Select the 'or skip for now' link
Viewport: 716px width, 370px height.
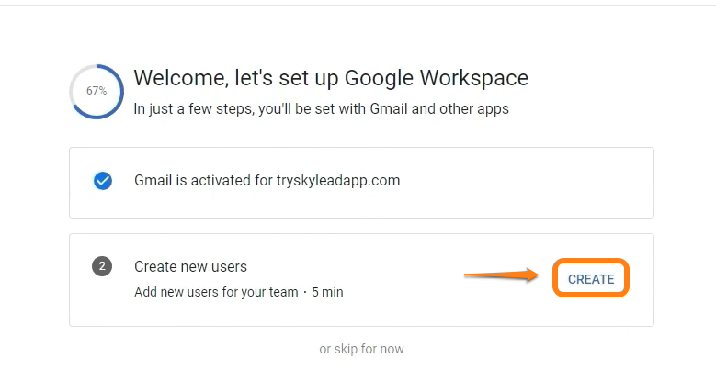[x=361, y=349]
